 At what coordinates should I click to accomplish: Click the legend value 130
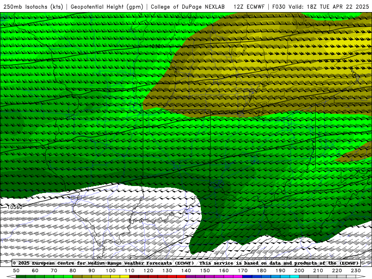(x=167, y=271)
